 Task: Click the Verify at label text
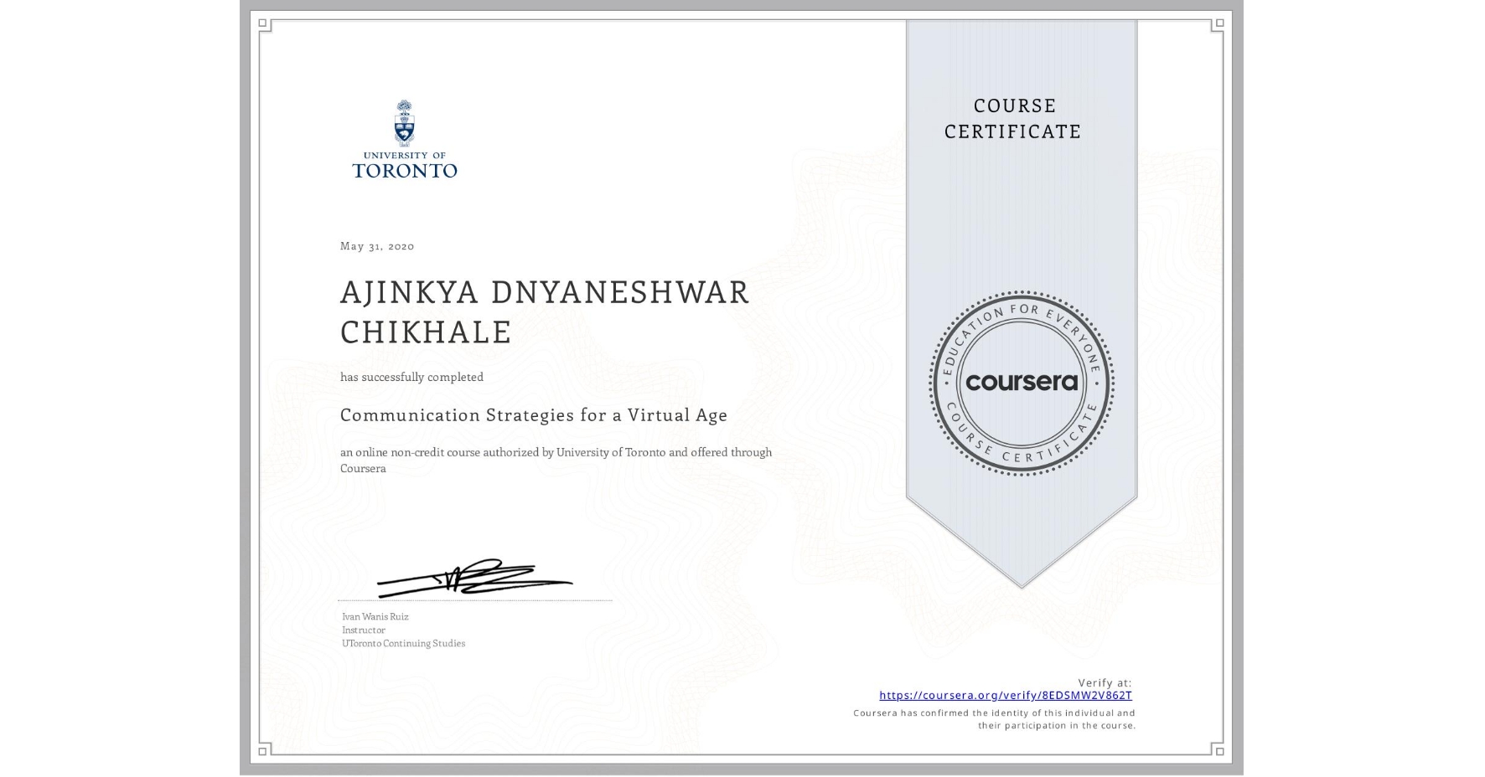point(1105,682)
